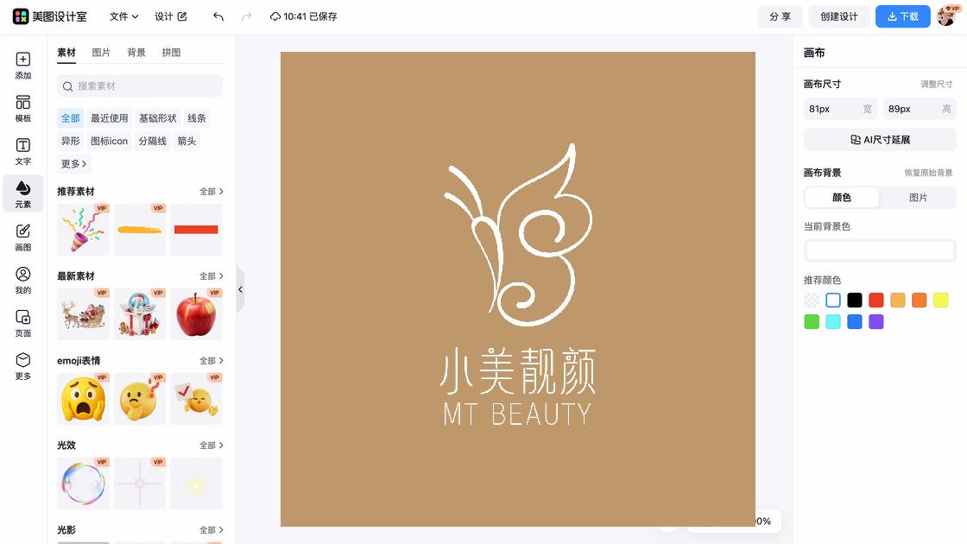
Task: Switch to the 背景 tab
Action: 136,53
